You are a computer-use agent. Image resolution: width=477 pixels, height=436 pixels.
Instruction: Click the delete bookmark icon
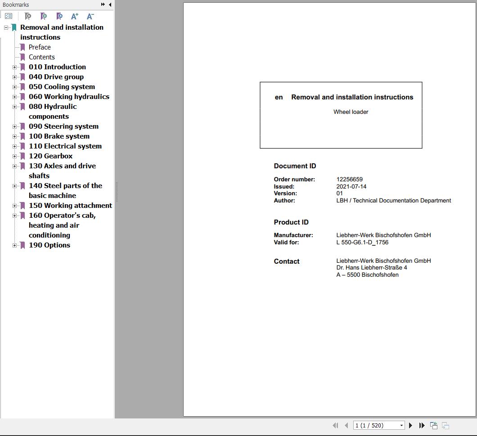click(x=28, y=16)
